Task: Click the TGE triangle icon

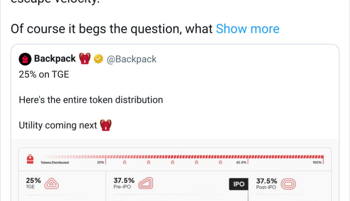Action: point(51,184)
